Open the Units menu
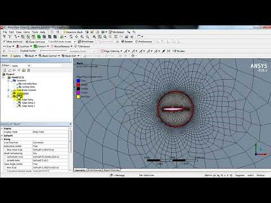The height and width of the screenshot is (203, 271). [27, 32]
